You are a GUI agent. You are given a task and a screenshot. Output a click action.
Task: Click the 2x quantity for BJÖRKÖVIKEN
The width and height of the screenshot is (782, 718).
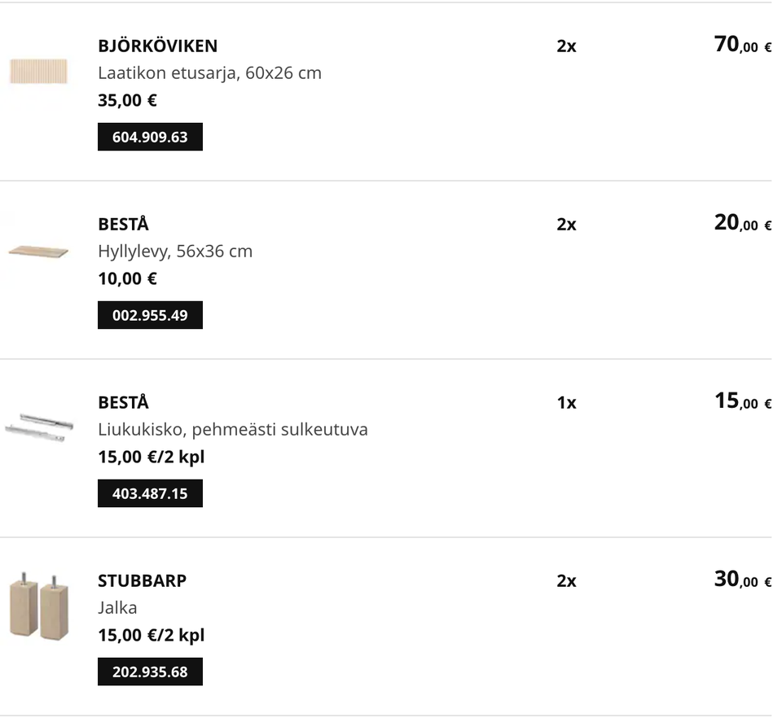tap(566, 46)
